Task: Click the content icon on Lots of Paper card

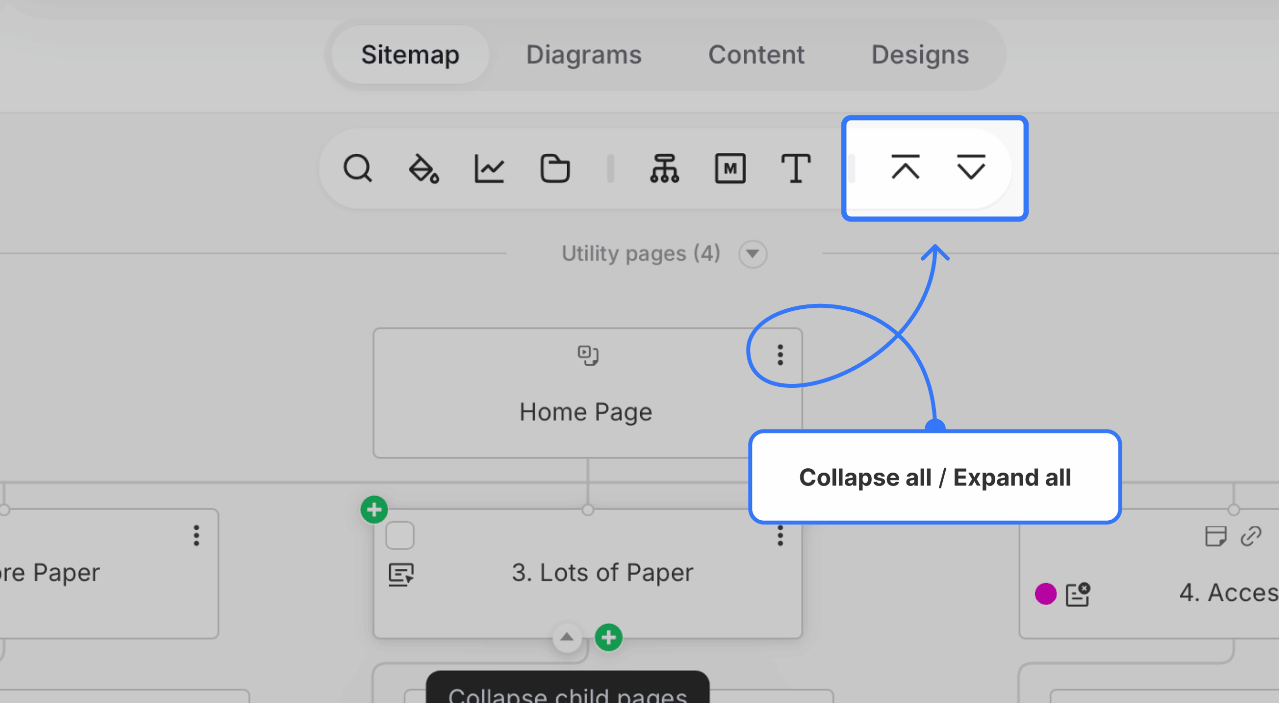Action: [401, 575]
